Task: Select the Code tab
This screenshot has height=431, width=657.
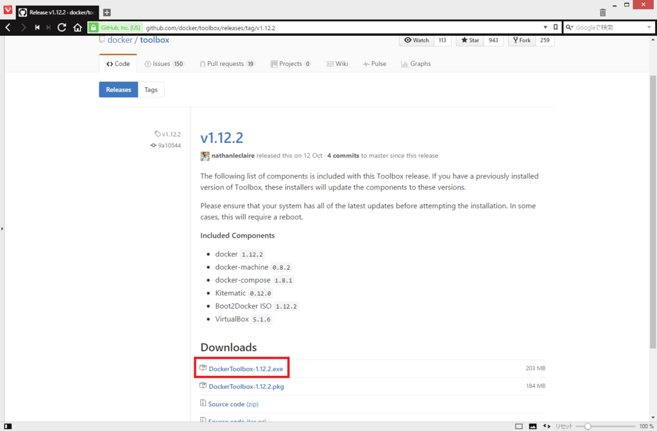Action: [118, 63]
